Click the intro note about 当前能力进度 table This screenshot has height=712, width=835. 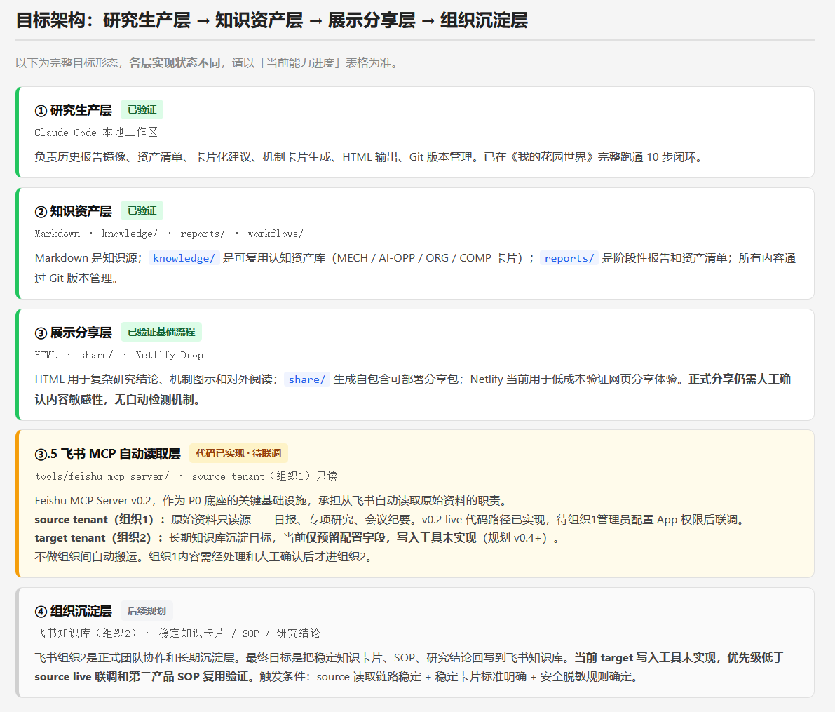click(x=207, y=63)
